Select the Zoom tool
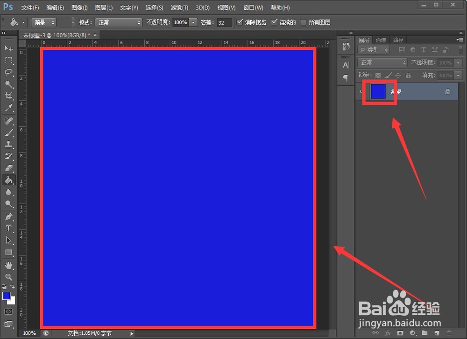The image size is (467, 339). pyautogui.click(x=8, y=277)
